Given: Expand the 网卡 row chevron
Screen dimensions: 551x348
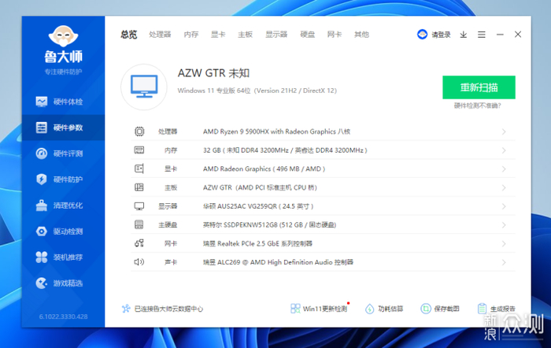Looking at the screenshot, I should point(504,243).
